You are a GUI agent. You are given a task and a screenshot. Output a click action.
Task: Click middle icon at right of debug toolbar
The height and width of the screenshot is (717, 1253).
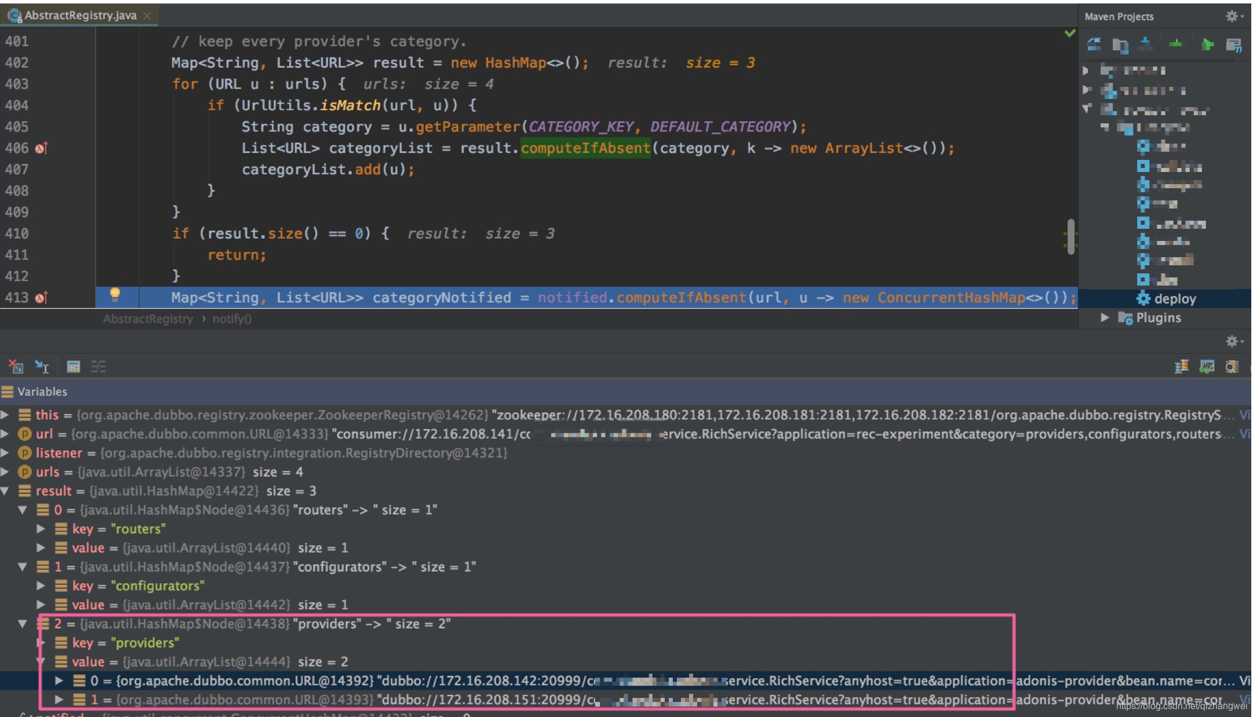click(x=1207, y=367)
